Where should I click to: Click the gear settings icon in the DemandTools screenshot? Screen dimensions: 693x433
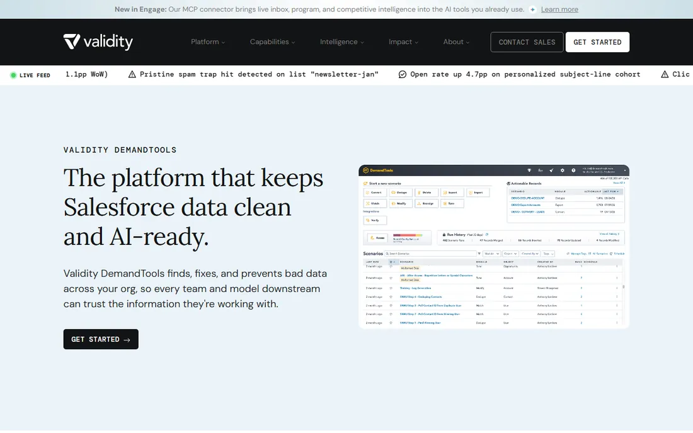coord(563,171)
